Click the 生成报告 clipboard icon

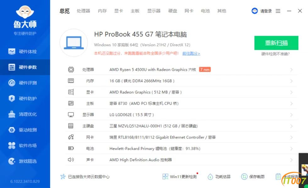[278, 177]
